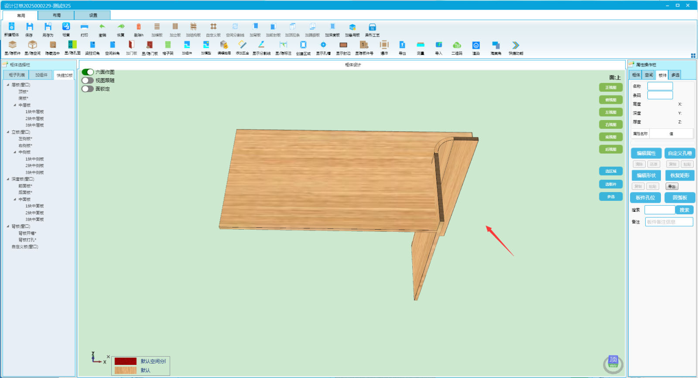
Task: Collapse the 层板(窗口) tree node
Action: tap(8, 85)
